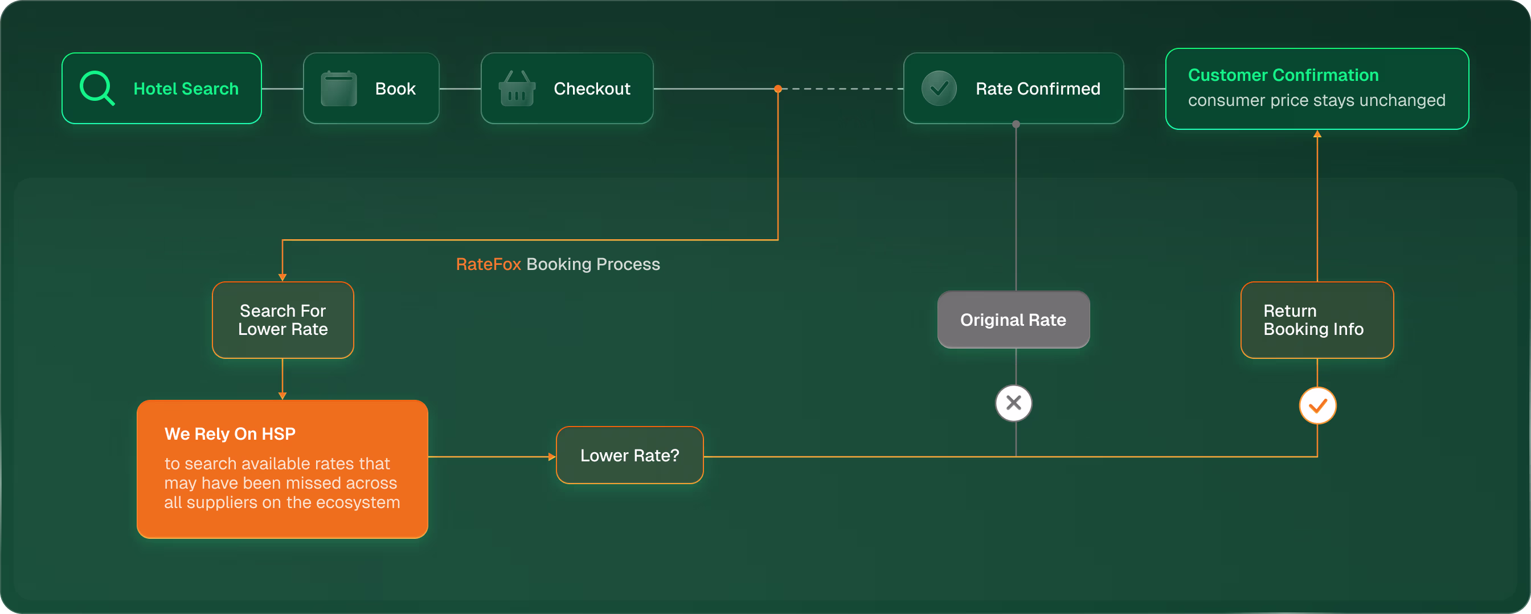Toggle the Rate Confirmed verification checkmark

938,88
